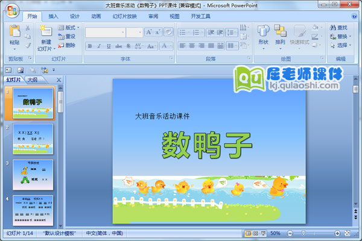Screen dimensions: 362x241
Task: Open the Developer (开发工具) ribbon tab
Action: tap(200, 16)
